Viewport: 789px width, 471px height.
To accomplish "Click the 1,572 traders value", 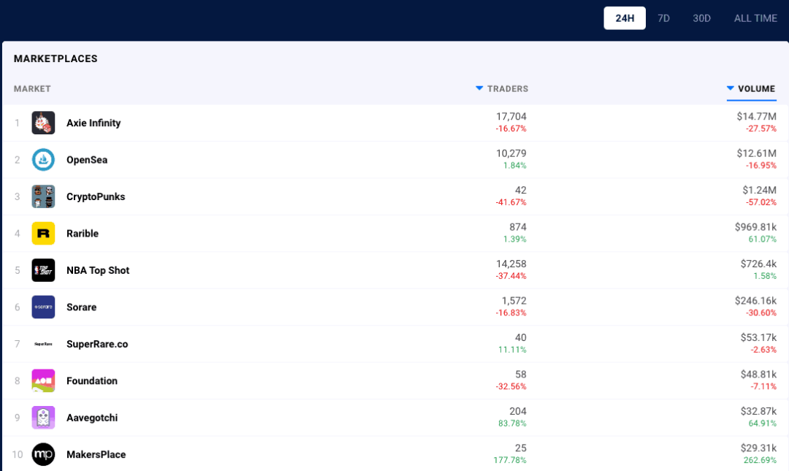I will [x=514, y=300].
